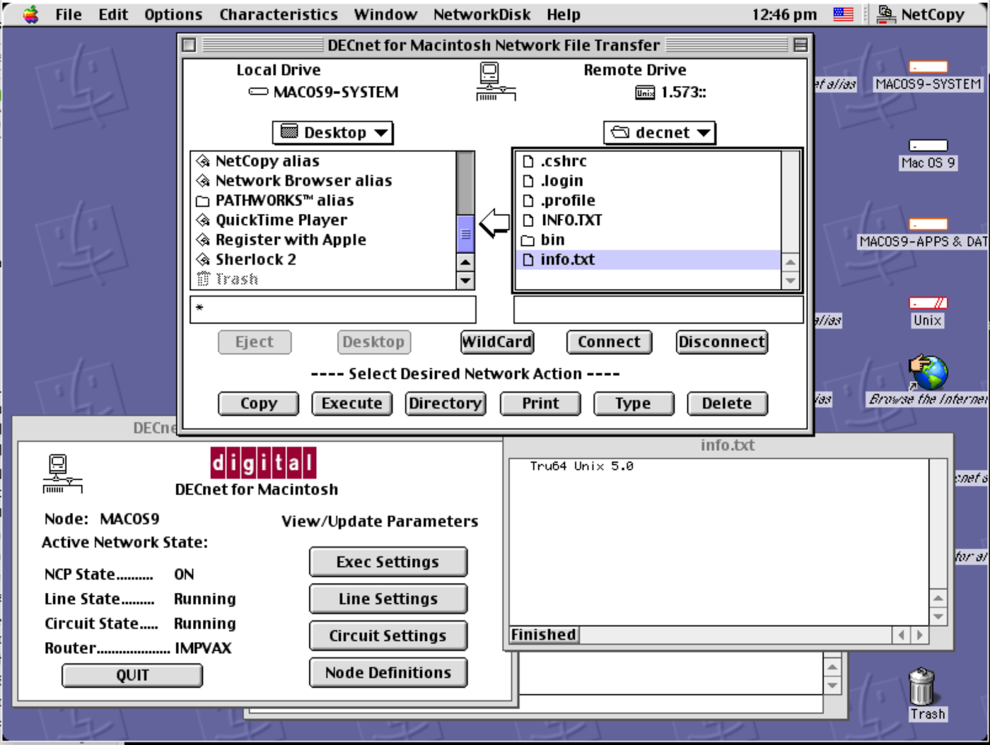Click the digital logo in DECnet window
Viewport: 990px width, 745px height.
tap(264, 463)
